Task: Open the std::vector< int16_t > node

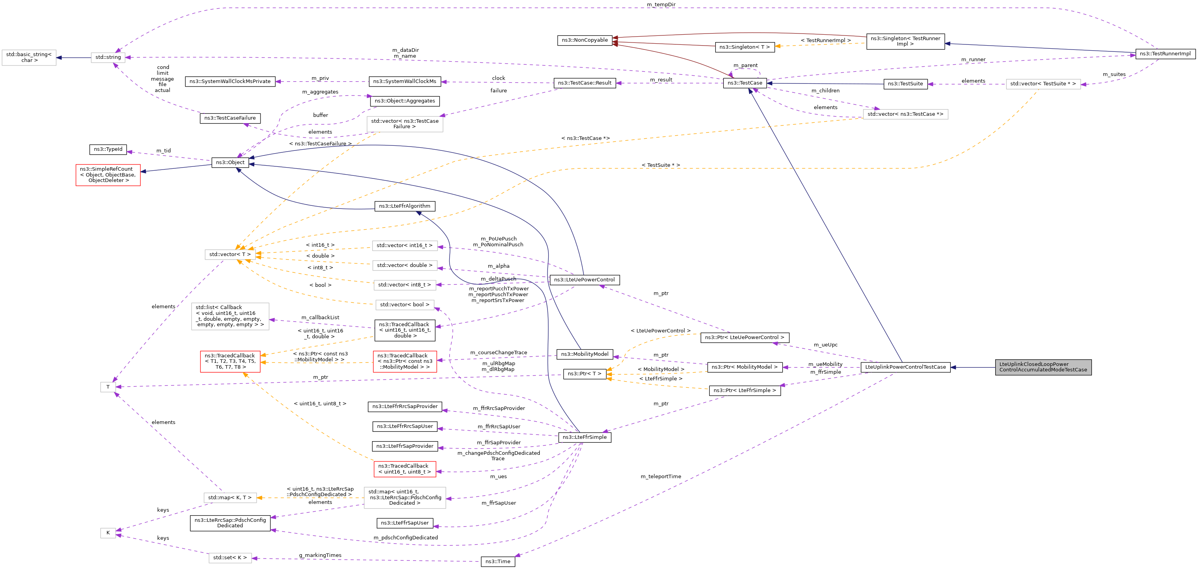Action: (405, 246)
